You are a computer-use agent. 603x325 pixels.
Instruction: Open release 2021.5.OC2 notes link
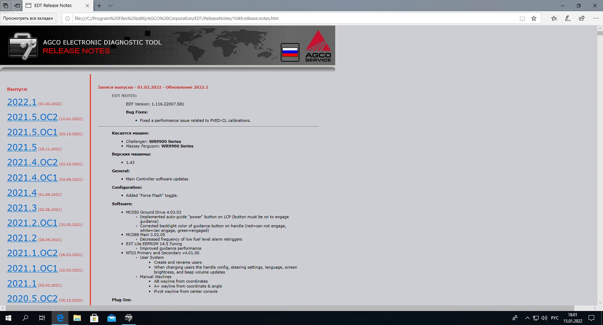(x=32, y=117)
